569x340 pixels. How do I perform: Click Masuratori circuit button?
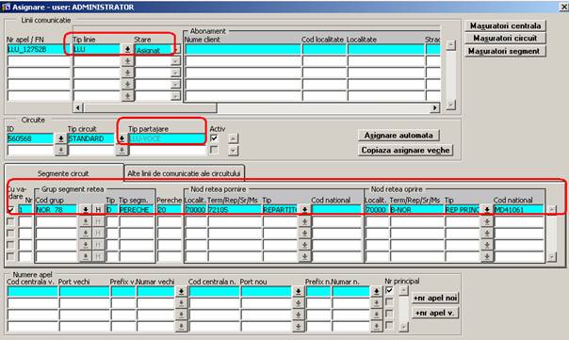(x=505, y=38)
